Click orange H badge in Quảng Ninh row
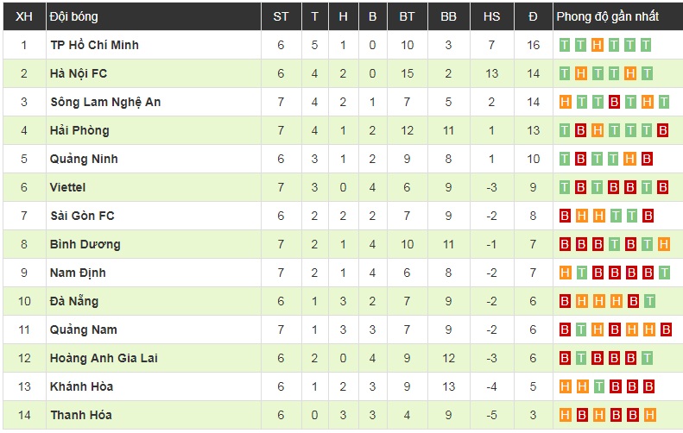The image size is (683, 433). tap(630, 159)
